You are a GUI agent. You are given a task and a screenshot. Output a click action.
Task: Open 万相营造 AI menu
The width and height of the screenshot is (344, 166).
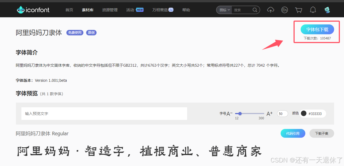pos(163,10)
